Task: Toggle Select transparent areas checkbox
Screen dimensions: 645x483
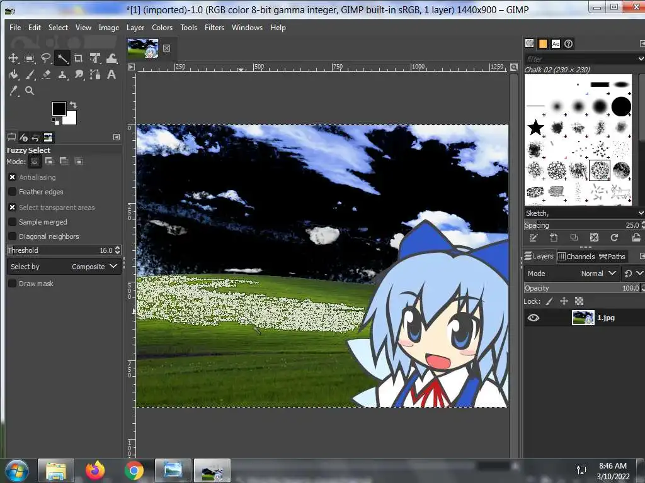Action: [13, 208]
